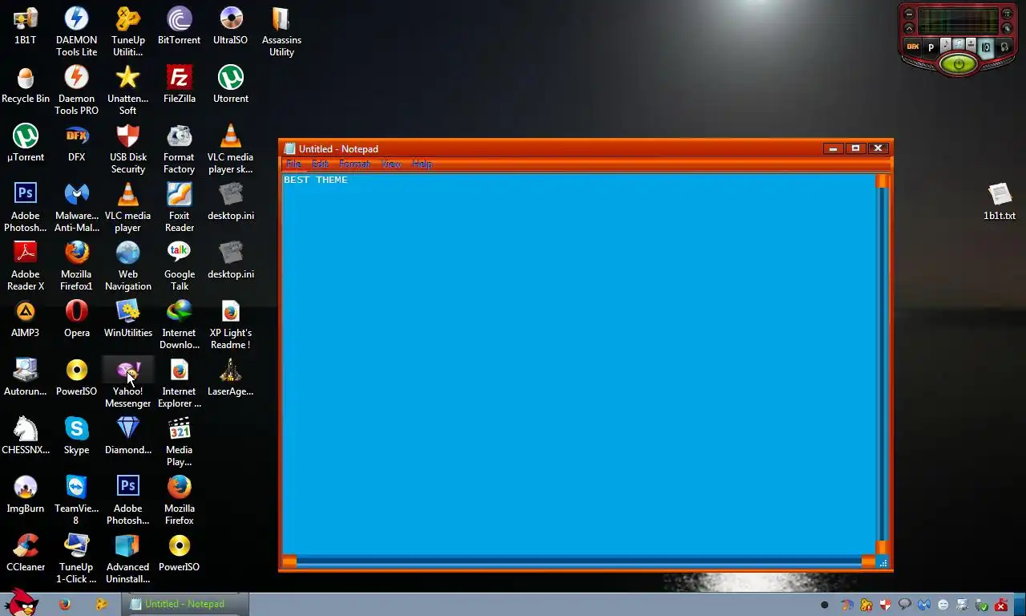Open TuneUp 1-Click Maintenance shortcut
The height and width of the screenshot is (616, 1026).
click(77, 558)
